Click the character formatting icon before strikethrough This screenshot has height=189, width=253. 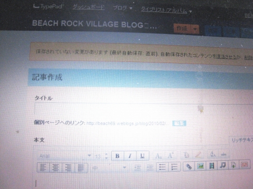point(213,154)
